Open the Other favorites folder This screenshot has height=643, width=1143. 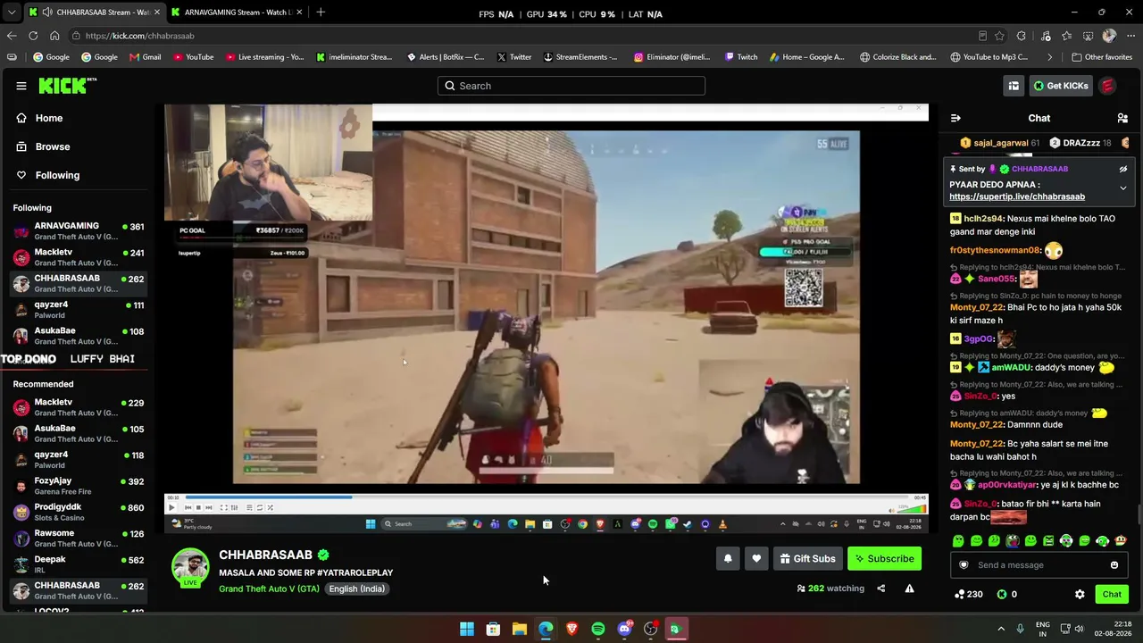(x=1102, y=57)
